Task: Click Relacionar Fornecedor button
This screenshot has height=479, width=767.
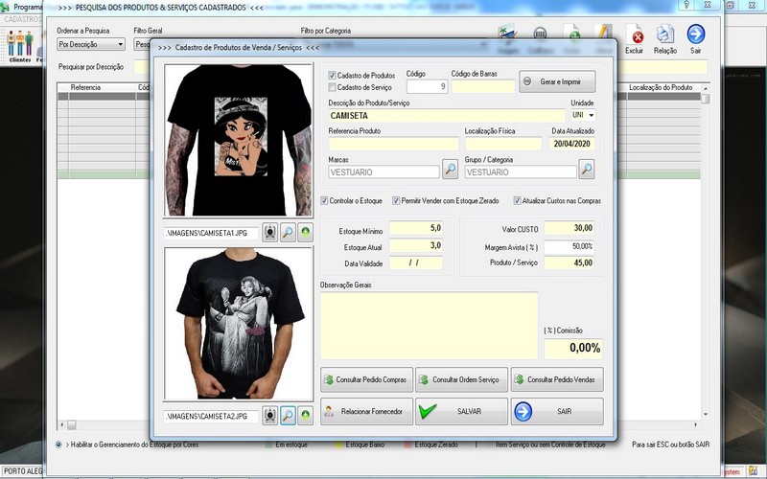Action: 366,411
